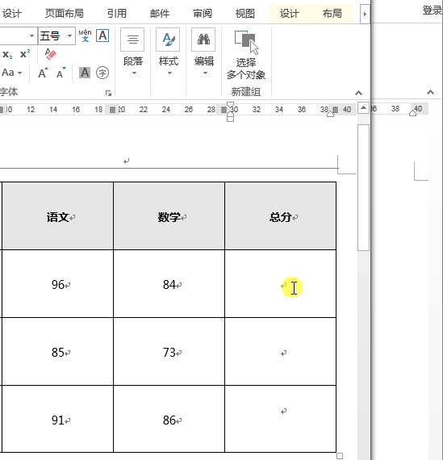Click the empty 总分 cell beside 73
Image resolution: width=443 pixels, height=460 pixels.
pyautogui.click(x=281, y=351)
